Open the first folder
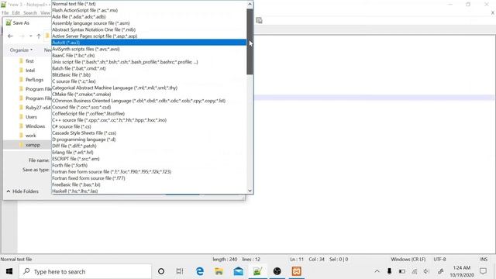 pos(26,60)
